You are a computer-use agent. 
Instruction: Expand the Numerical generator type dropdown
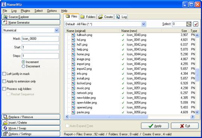[56, 30]
